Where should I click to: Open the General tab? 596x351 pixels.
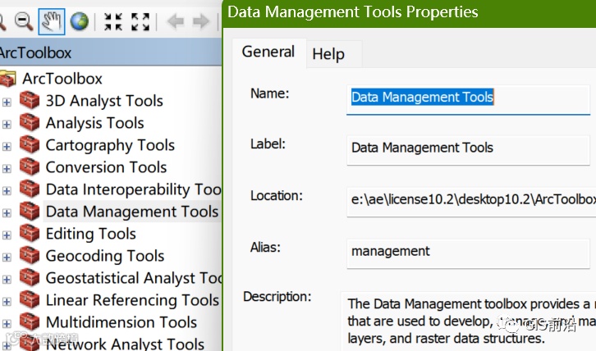[x=268, y=52]
